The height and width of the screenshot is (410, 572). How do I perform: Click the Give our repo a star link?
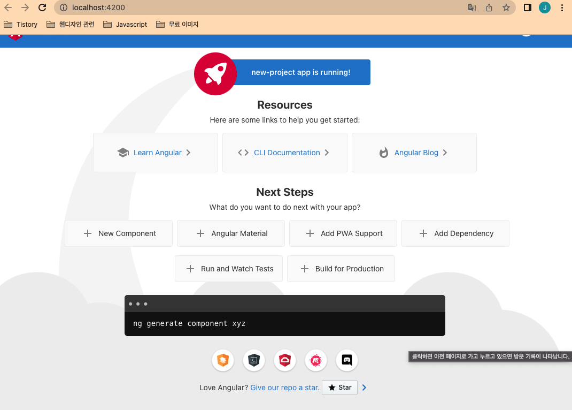(x=285, y=388)
